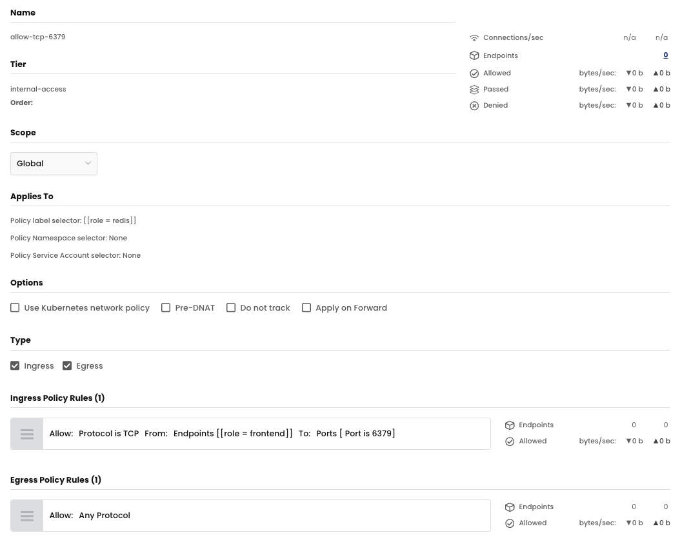
Task: Click the Order: label under Tier
Action: pyautogui.click(x=22, y=102)
